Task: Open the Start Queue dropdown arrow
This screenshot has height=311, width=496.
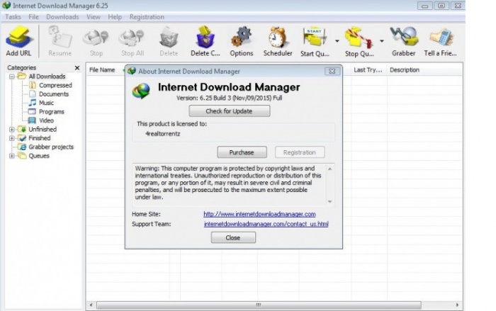Action: coord(337,41)
